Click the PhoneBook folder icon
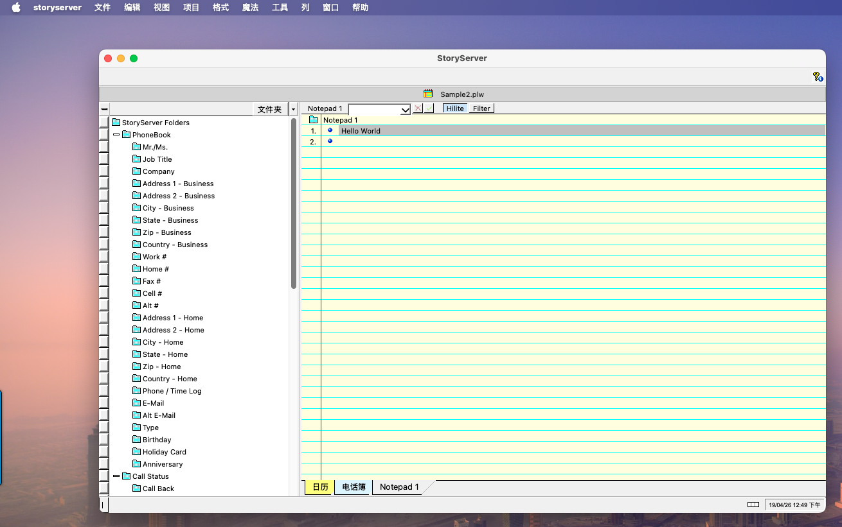842x527 pixels. (x=126, y=135)
